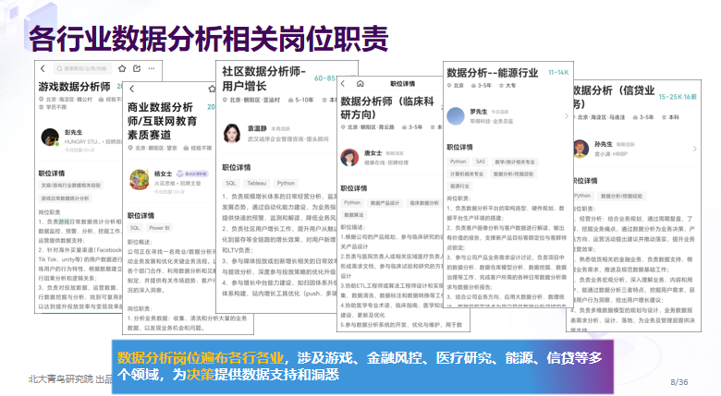Click the SAS skill tag
721x396 pixels.
(481, 162)
